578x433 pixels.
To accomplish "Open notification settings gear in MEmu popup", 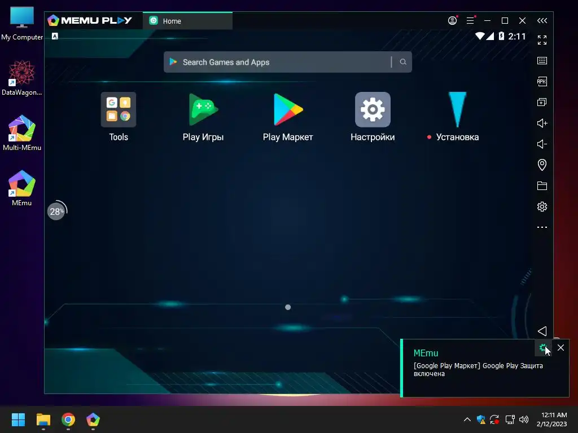I will pos(542,347).
